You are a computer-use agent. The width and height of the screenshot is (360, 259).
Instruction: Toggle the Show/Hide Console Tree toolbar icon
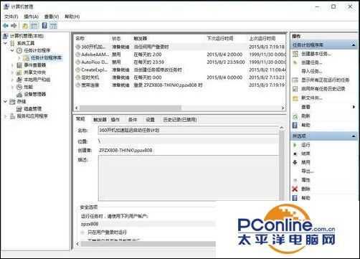(34, 26)
